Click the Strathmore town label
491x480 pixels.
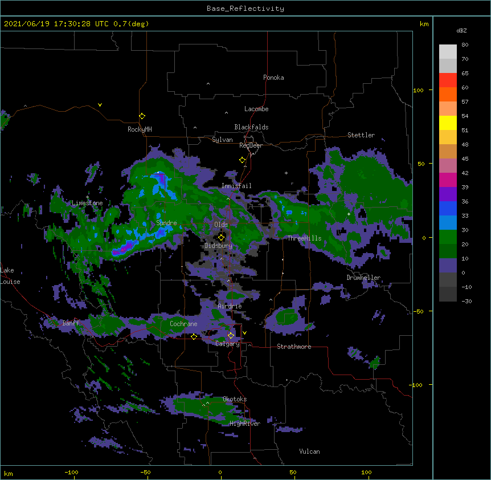(294, 347)
